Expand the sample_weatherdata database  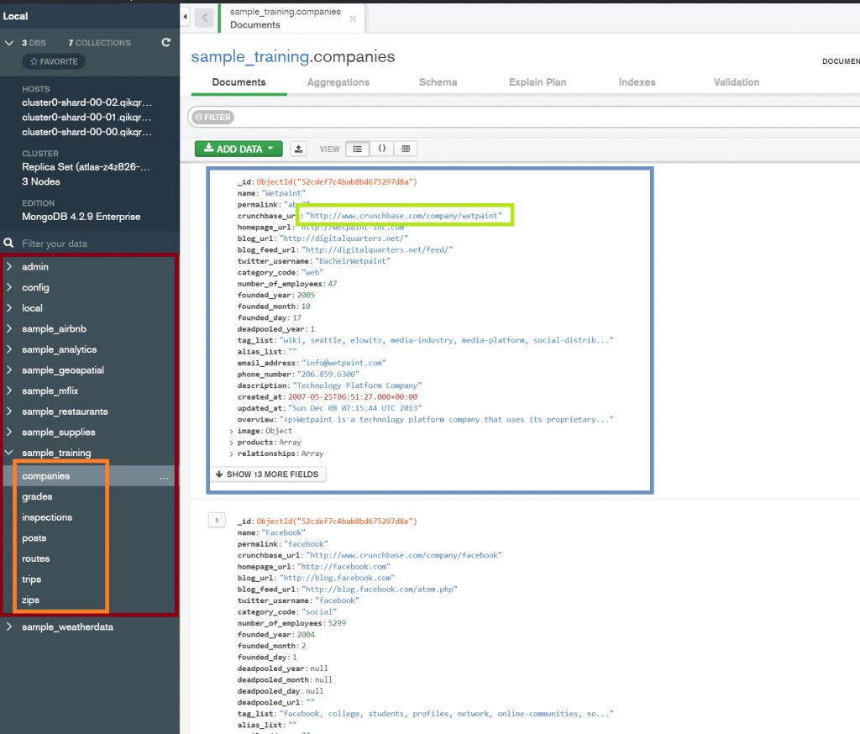[x=9, y=627]
